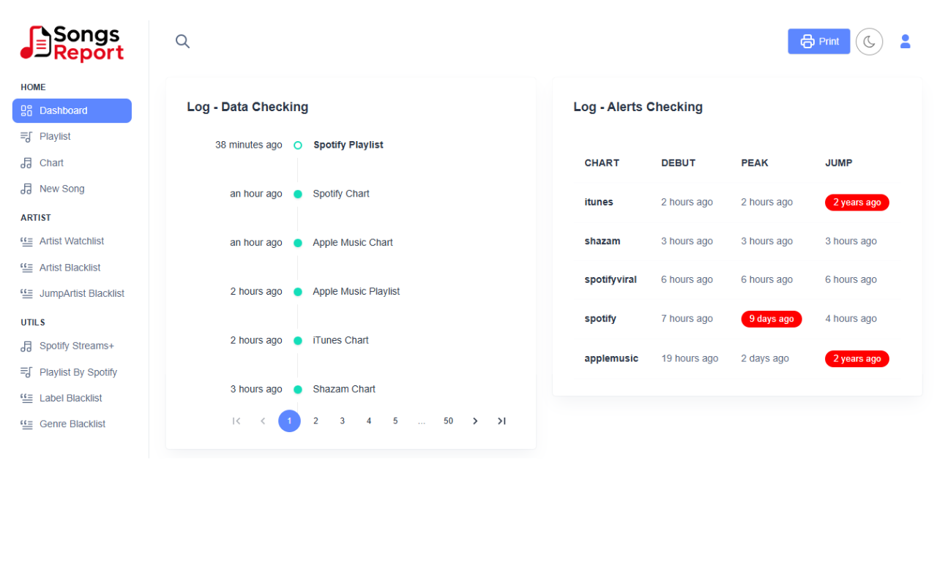
Task: Click the "2 days ago" peak cell
Action: 765,358
